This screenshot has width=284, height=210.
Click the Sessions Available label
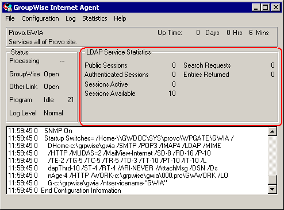[x=110, y=94]
